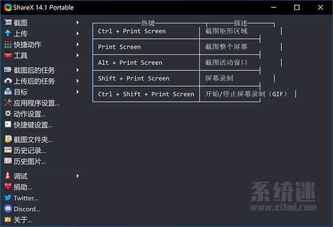Expand the 截图后的任务 submenu arrow
This screenshot has height=227, width=333.
coord(78,70)
